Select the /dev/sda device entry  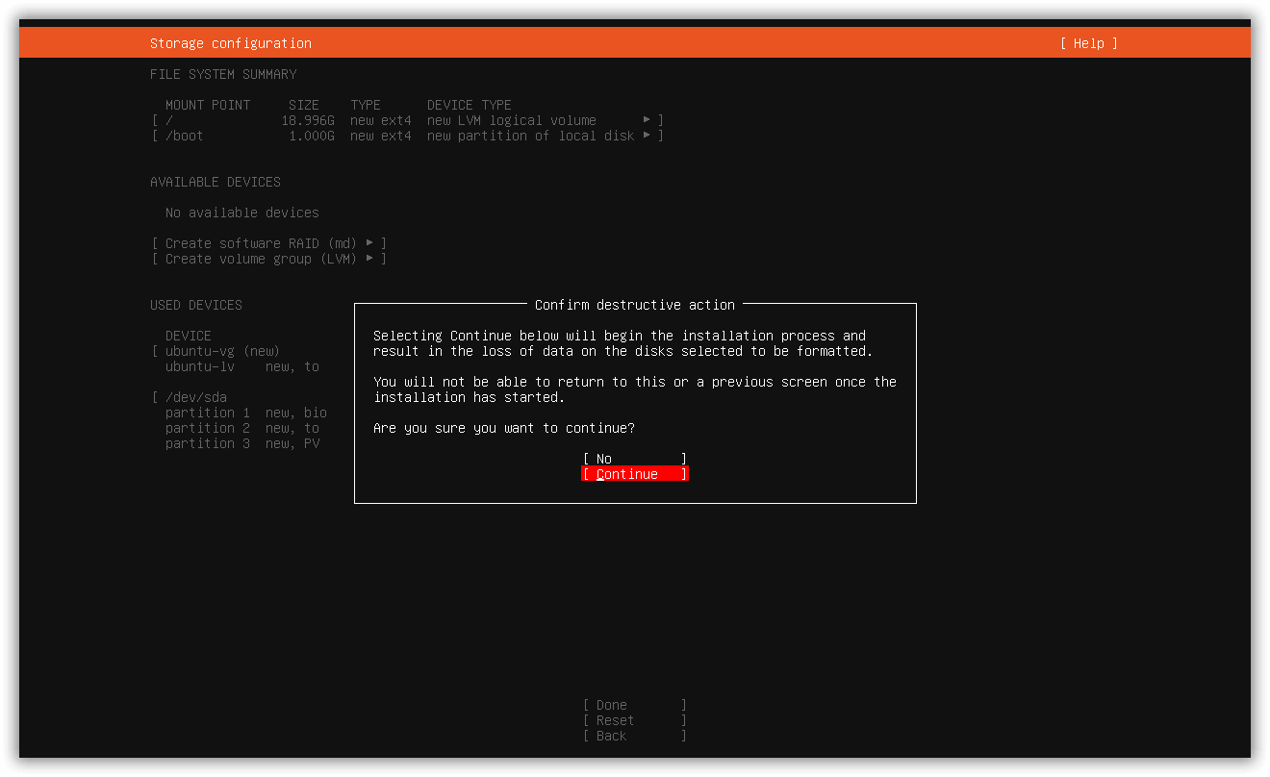[x=196, y=397]
